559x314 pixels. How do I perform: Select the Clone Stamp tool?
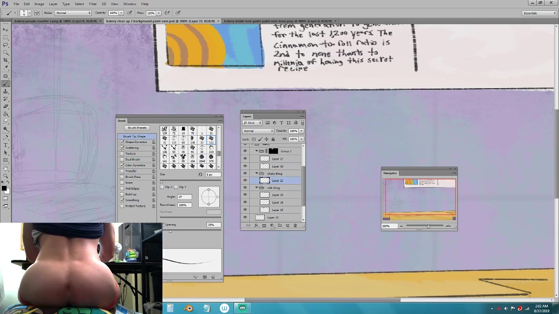click(6, 92)
